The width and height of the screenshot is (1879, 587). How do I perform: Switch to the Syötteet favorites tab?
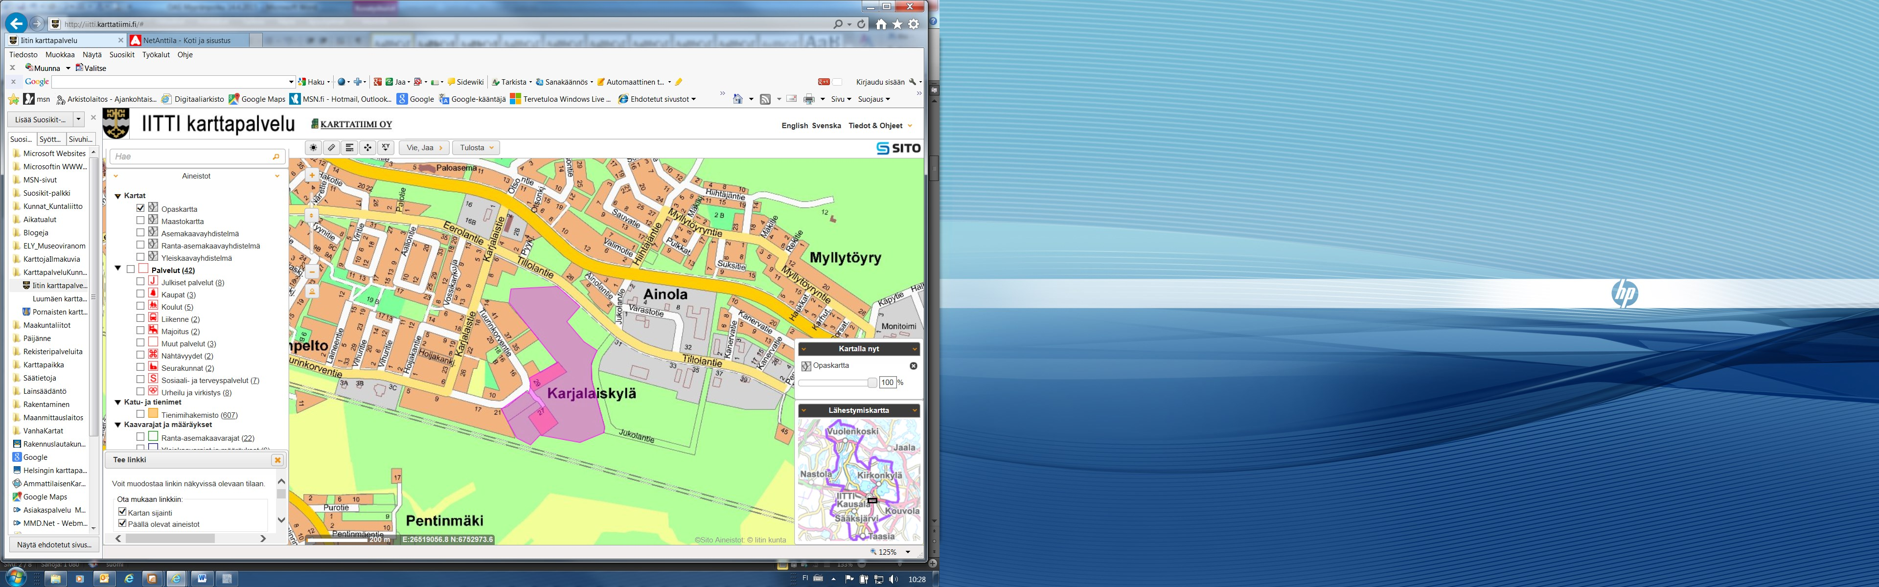pyautogui.click(x=50, y=139)
